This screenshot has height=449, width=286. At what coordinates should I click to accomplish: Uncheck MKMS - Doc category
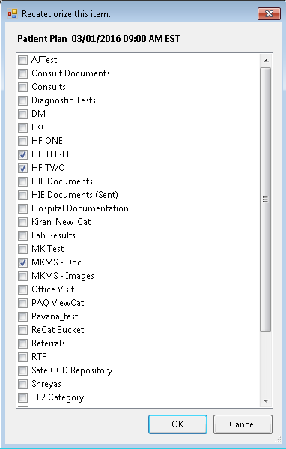point(23,262)
